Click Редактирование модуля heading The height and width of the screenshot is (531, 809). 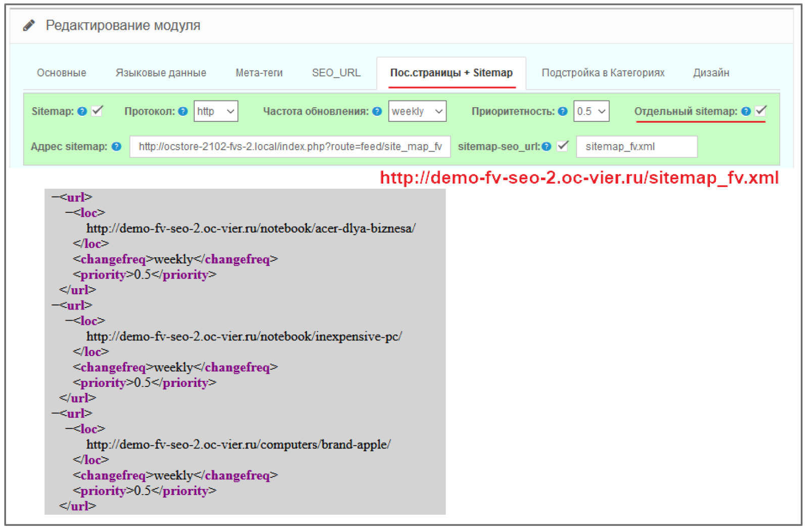(x=123, y=25)
